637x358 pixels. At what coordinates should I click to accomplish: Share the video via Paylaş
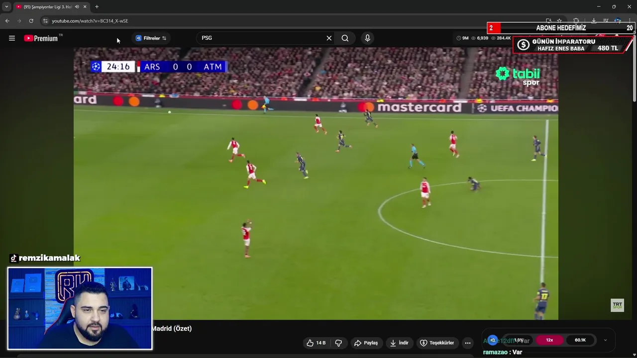(x=366, y=343)
